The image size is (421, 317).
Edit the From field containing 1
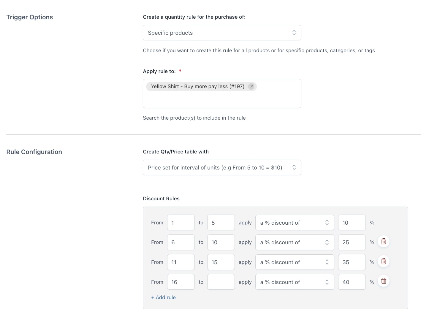181,223
